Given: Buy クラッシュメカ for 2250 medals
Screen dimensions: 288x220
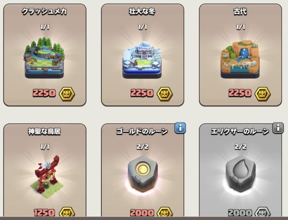Looking at the screenshot, I should [44, 93].
